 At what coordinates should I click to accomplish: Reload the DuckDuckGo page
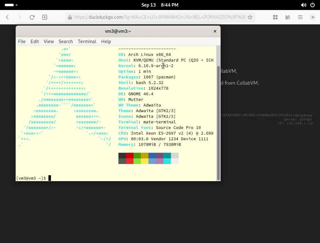(x=32, y=17)
